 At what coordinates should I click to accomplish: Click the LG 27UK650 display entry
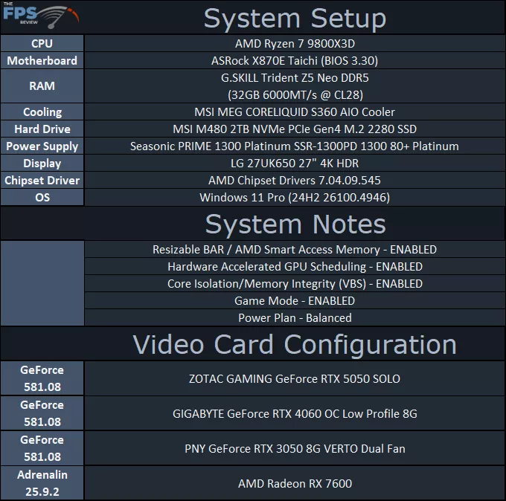click(x=294, y=164)
